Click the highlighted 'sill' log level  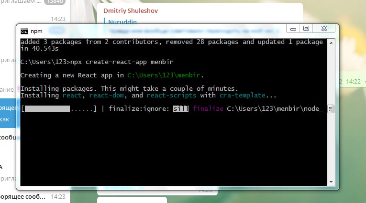181,108
